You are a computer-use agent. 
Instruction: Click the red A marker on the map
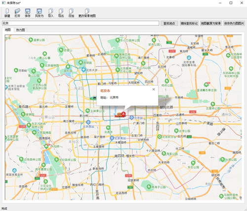tap(123, 114)
